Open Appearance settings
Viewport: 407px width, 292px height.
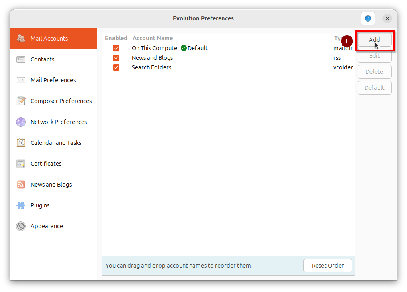tap(46, 226)
